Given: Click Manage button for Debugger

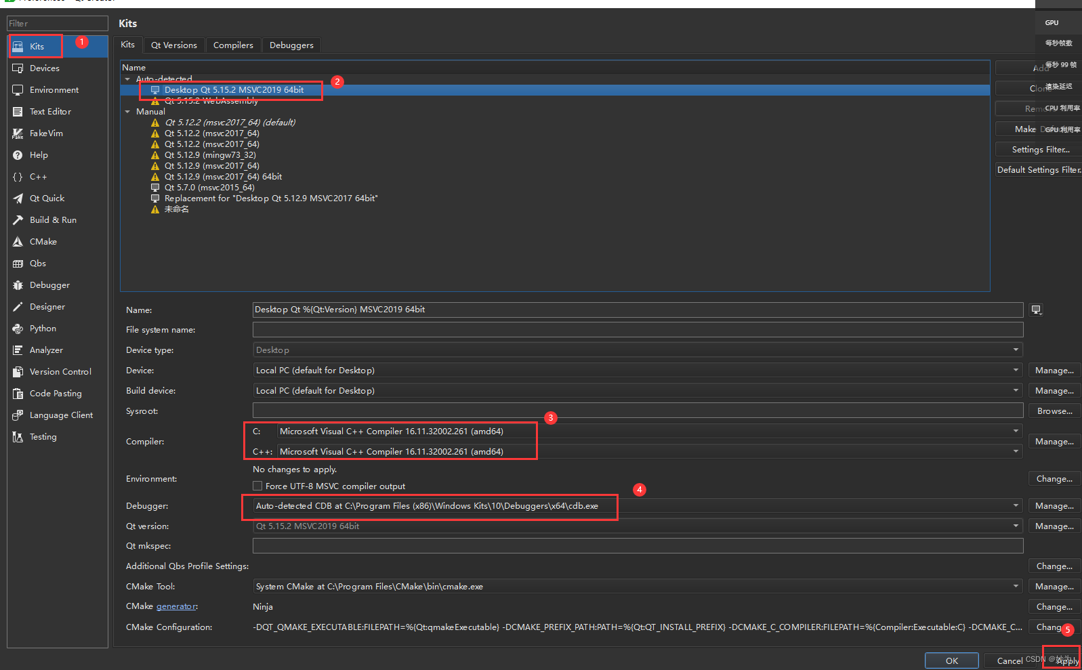Looking at the screenshot, I should pyautogui.click(x=1054, y=506).
